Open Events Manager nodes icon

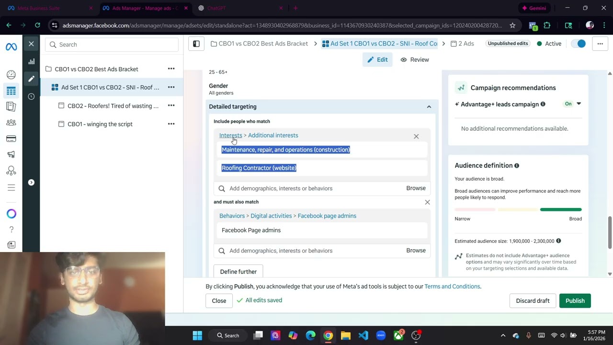click(x=11, y=171)
